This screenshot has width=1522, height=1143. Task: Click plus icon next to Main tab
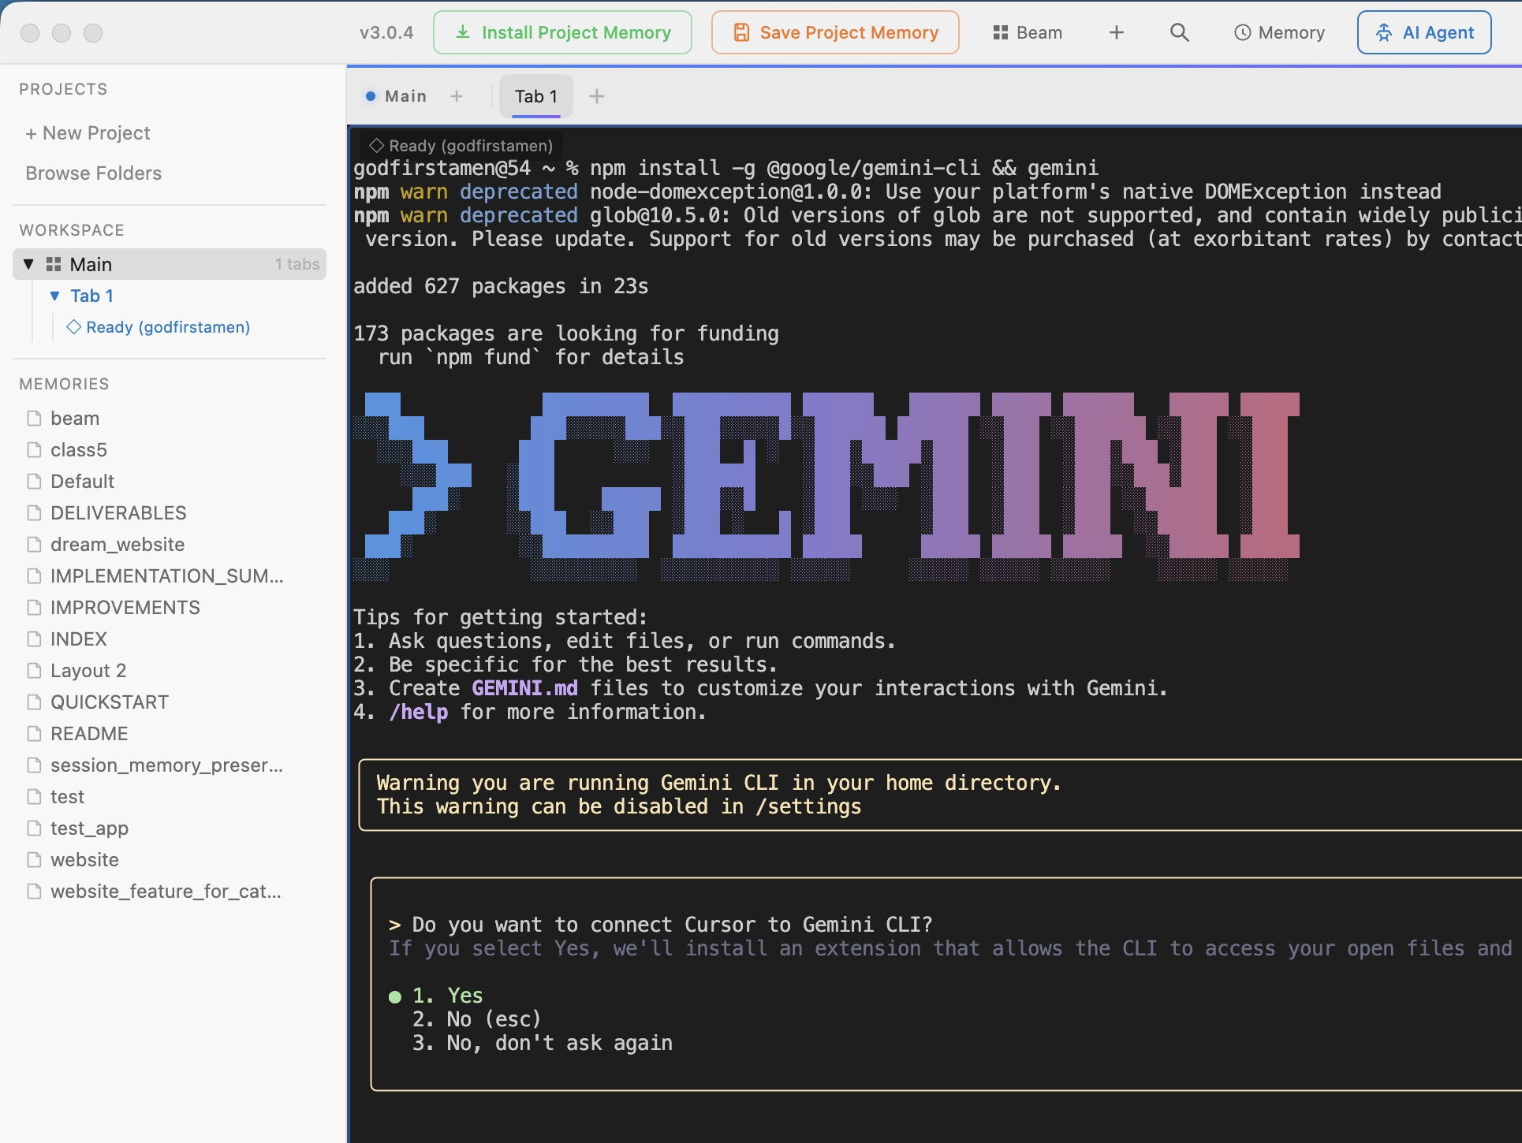coord(457,96)
